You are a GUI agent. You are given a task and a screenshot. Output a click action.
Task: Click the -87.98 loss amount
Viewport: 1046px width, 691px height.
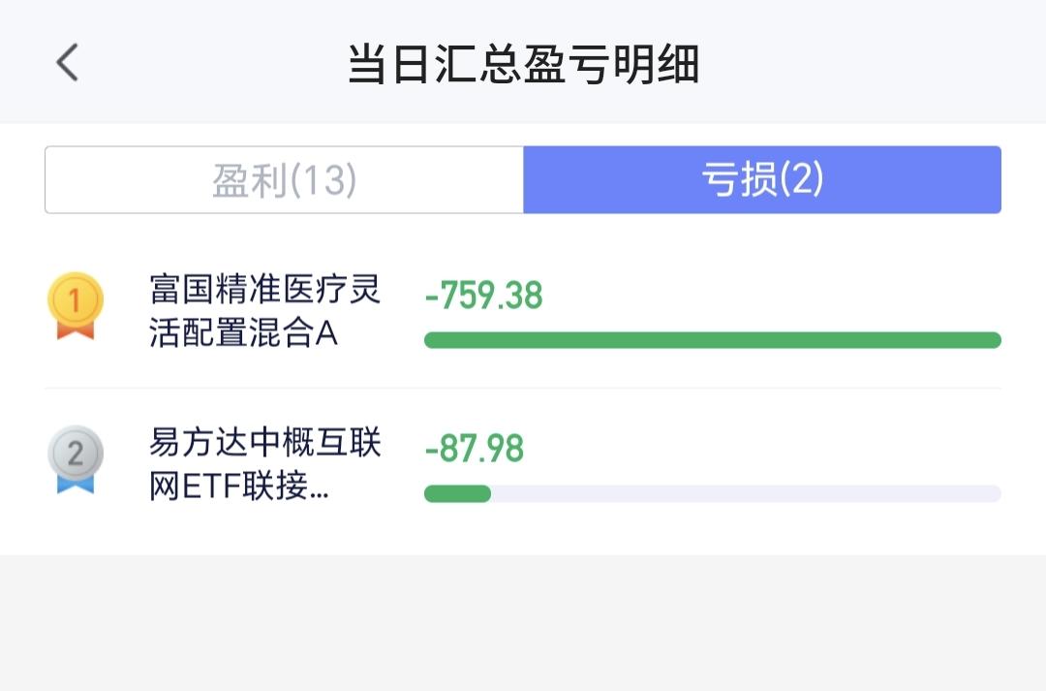tap(475, 448)
